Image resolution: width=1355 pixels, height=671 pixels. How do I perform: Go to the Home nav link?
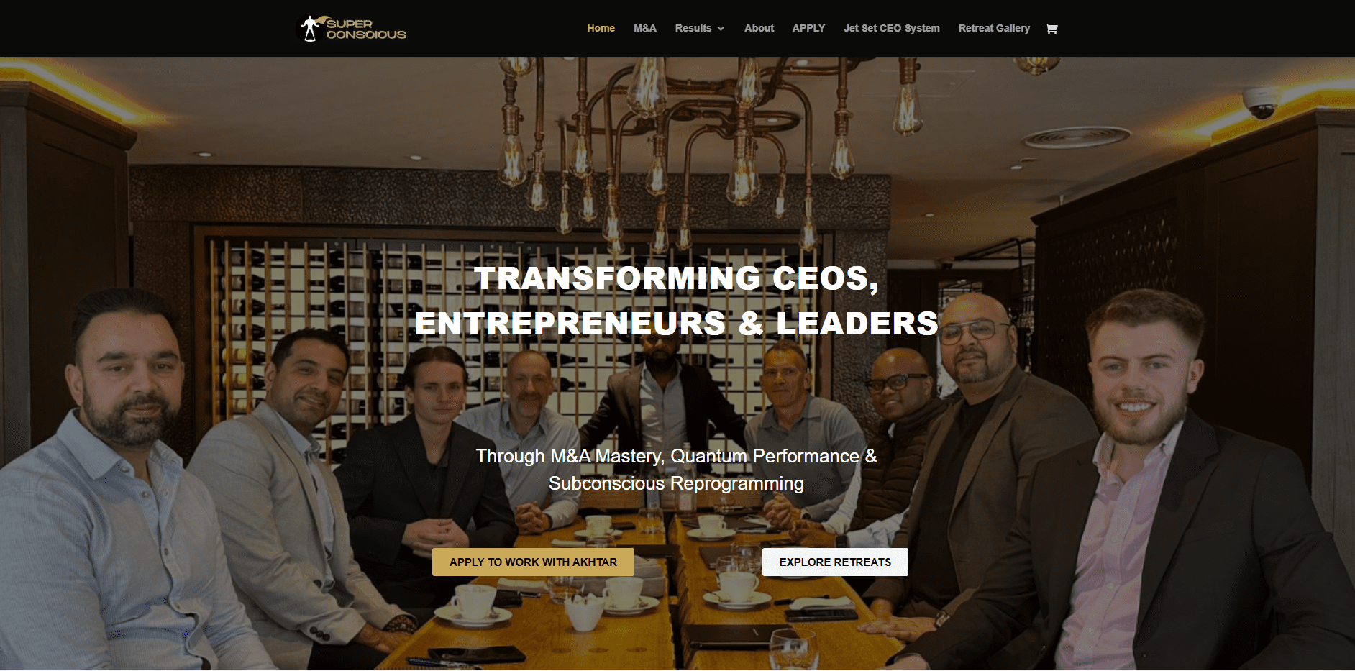point(601,28)
